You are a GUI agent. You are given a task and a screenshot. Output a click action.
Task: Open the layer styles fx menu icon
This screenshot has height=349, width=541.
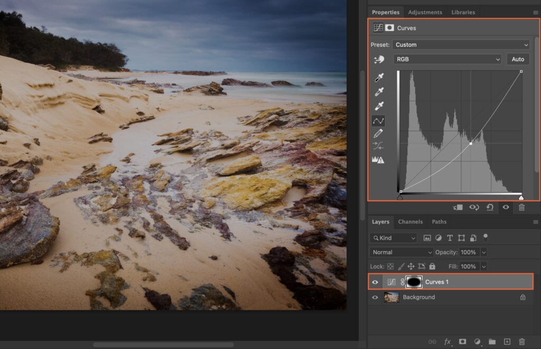click(447, 342)
